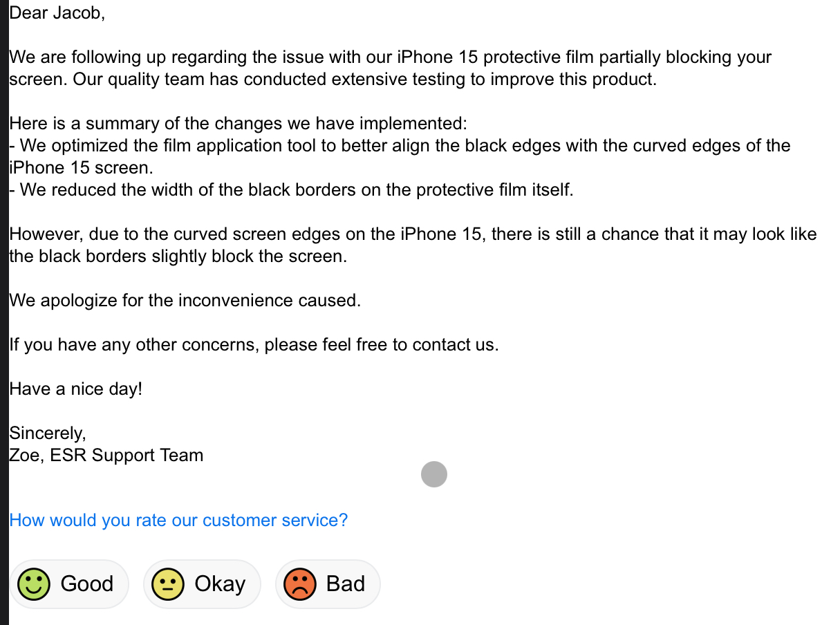Viewport: 822px width, 625px height.
Task: Click the green smiley face icon
Action: pos(34,584)
